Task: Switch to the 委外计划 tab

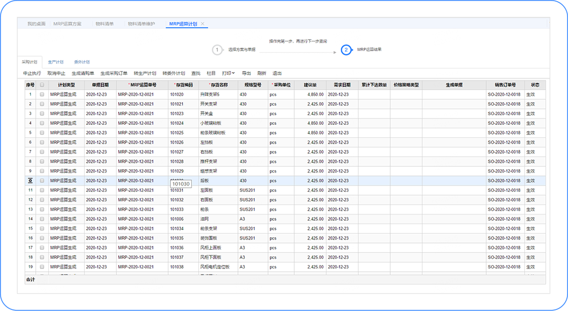Action: (82, 62)
